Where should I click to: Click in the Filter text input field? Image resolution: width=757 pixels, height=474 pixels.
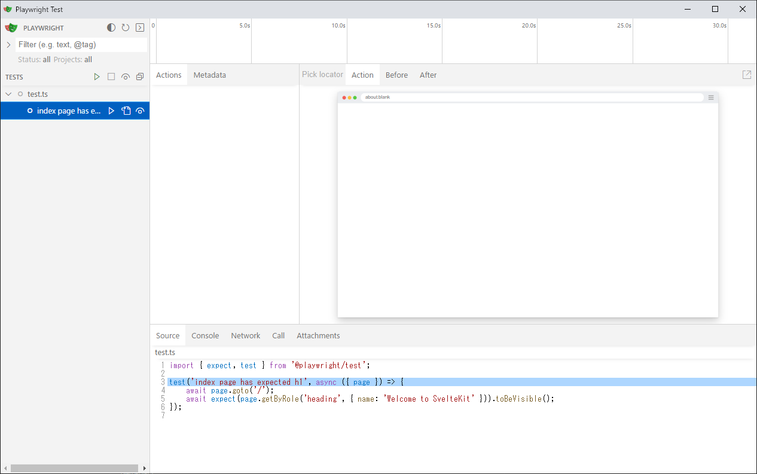81,45
